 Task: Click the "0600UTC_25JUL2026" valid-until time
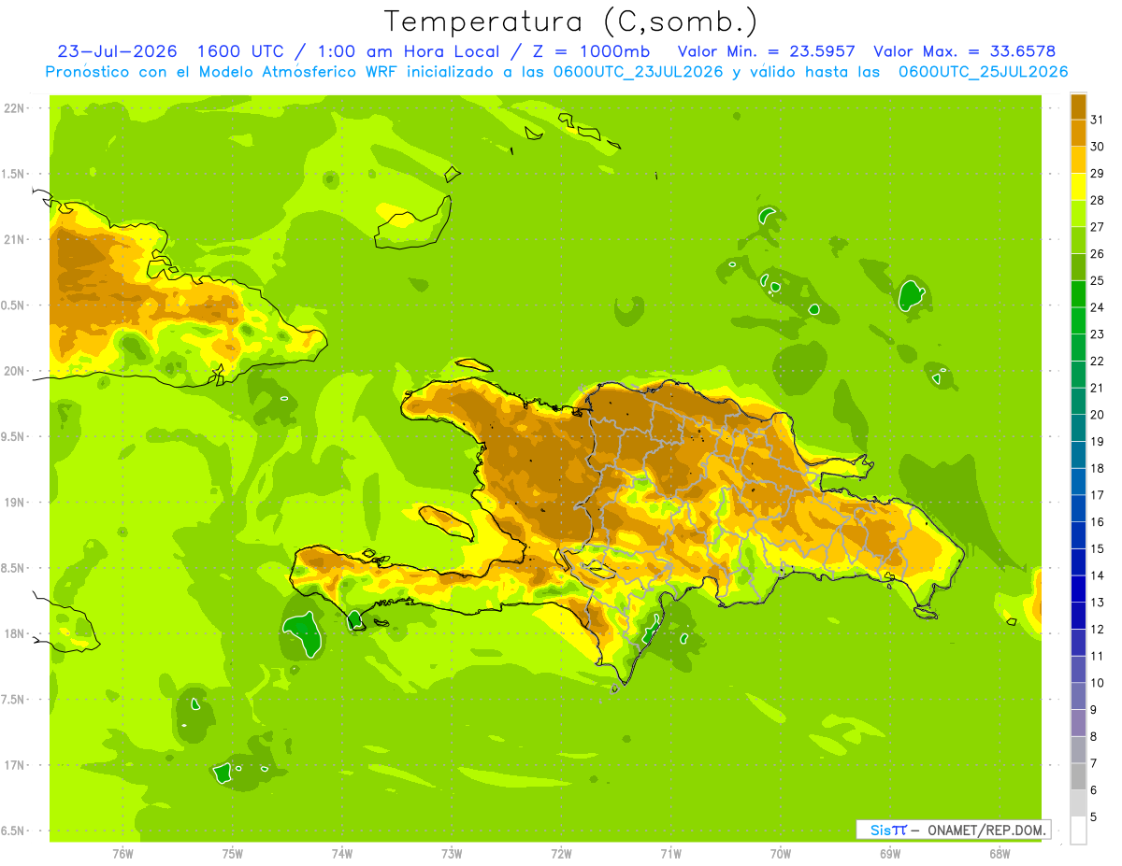(x=983, y=72)
